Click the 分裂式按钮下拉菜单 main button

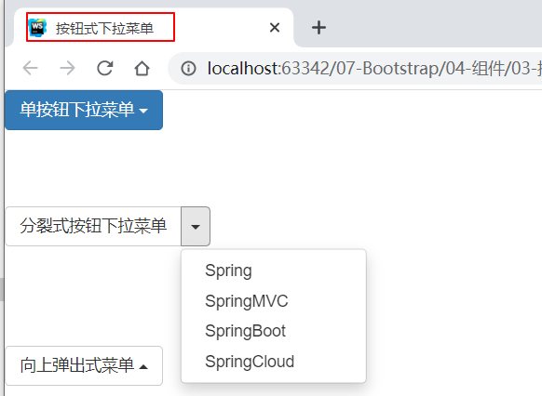(93, 226)
